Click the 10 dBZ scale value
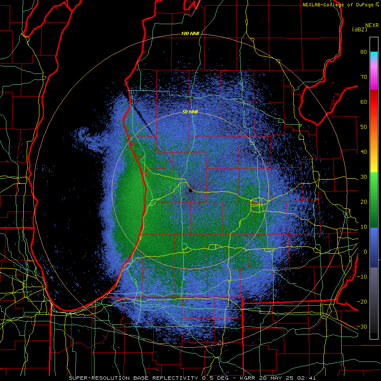 364,227
